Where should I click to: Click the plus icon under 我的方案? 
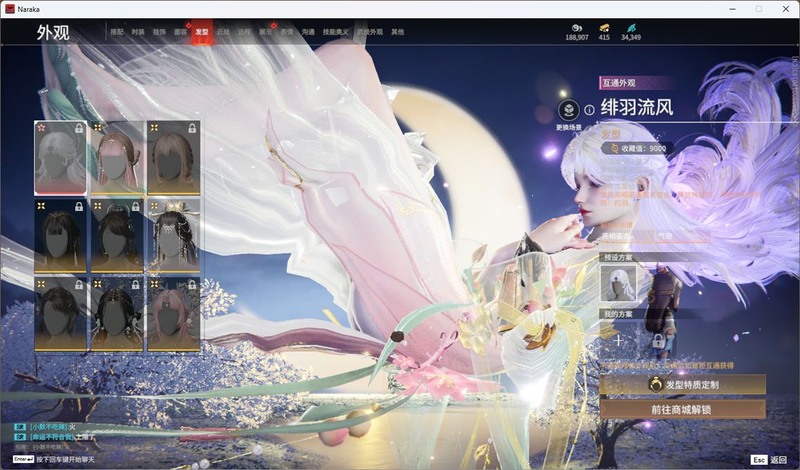(618, 340)
